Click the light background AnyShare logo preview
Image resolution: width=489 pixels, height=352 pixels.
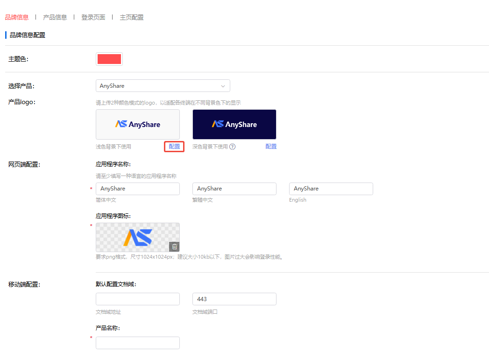138,124
